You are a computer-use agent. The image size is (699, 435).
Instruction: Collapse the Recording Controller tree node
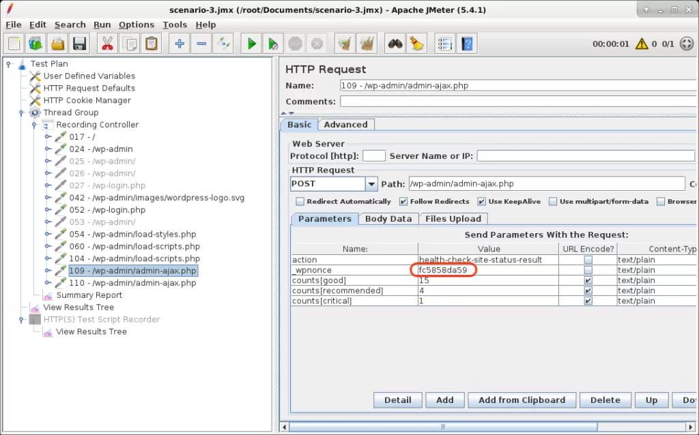click(33, 125)
